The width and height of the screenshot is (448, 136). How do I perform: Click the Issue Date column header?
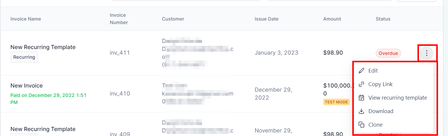[x=267, y=19]
